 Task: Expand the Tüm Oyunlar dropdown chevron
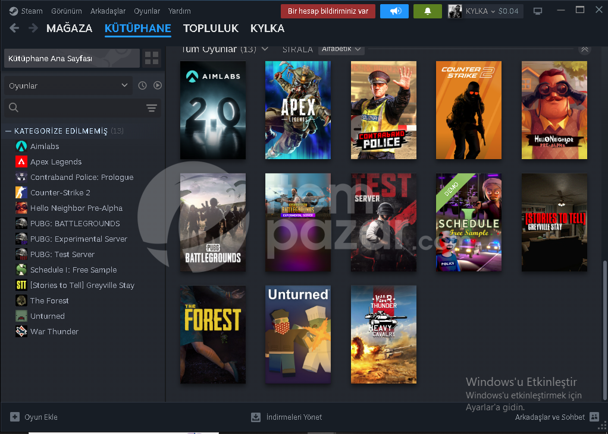pos(265,49)
